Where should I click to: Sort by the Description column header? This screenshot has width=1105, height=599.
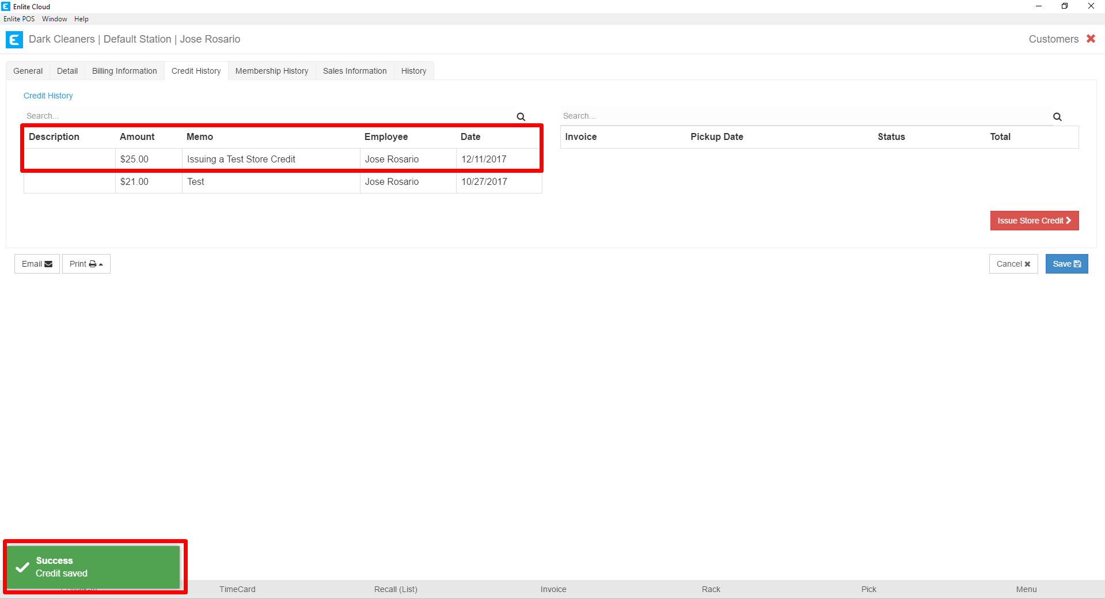point(54,137)
